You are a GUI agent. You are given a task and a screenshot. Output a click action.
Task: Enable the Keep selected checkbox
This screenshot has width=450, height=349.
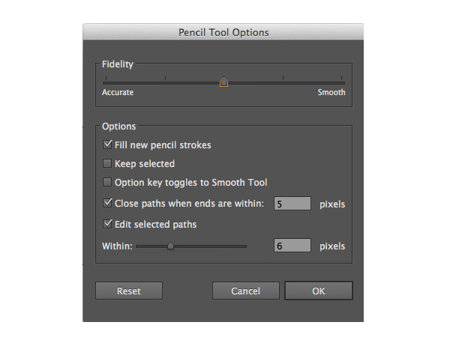pyautogui.click(x=106, y=163)
